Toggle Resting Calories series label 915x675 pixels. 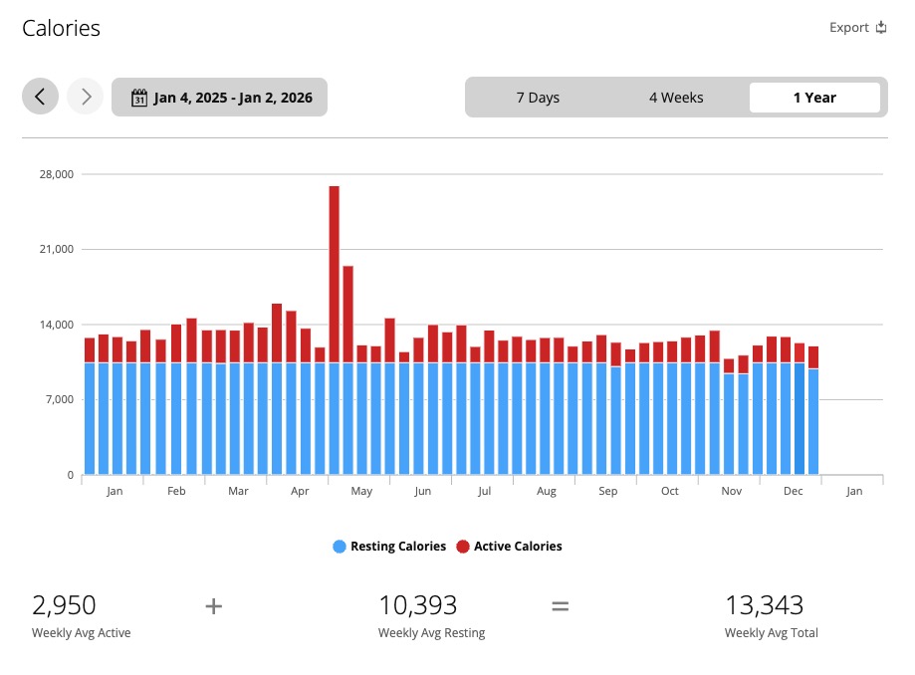pyautogui.click(x=398, y=547)
